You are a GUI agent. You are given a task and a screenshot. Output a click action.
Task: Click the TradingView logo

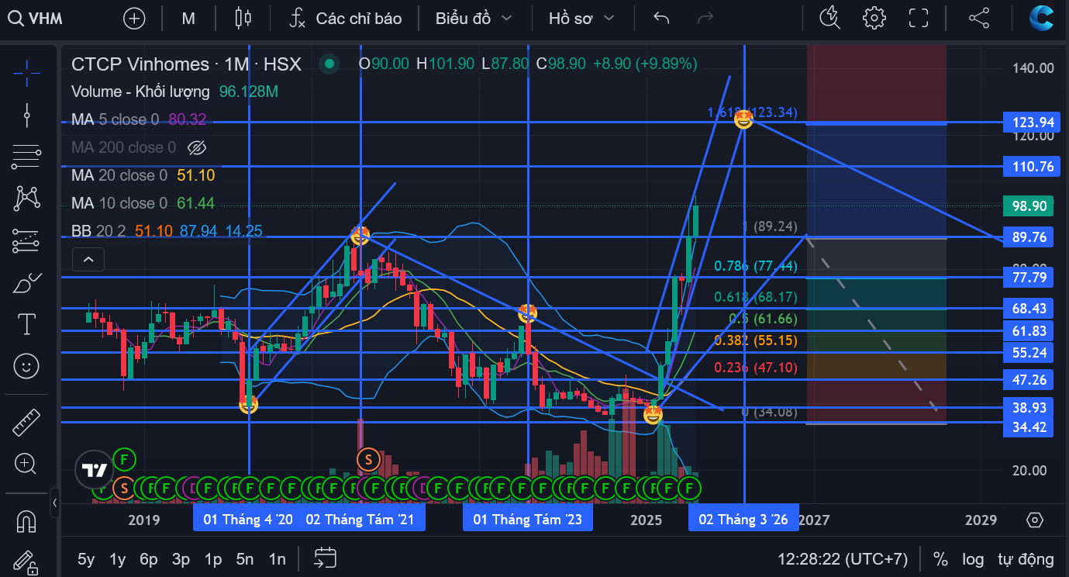pos(95,470)
